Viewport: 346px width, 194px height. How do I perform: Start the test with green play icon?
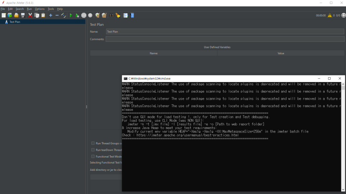(x=71, y=15)
